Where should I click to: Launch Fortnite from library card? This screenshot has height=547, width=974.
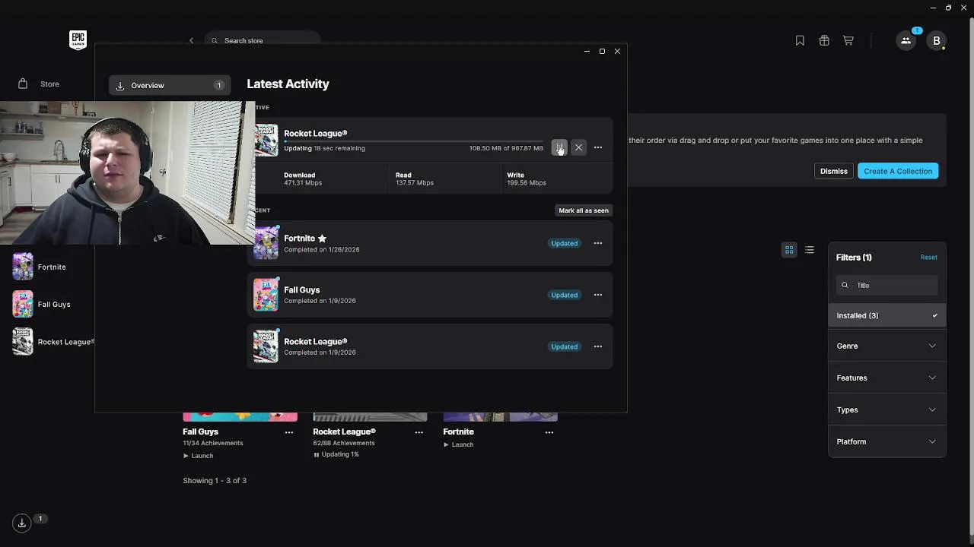click(x=458, y=444)
